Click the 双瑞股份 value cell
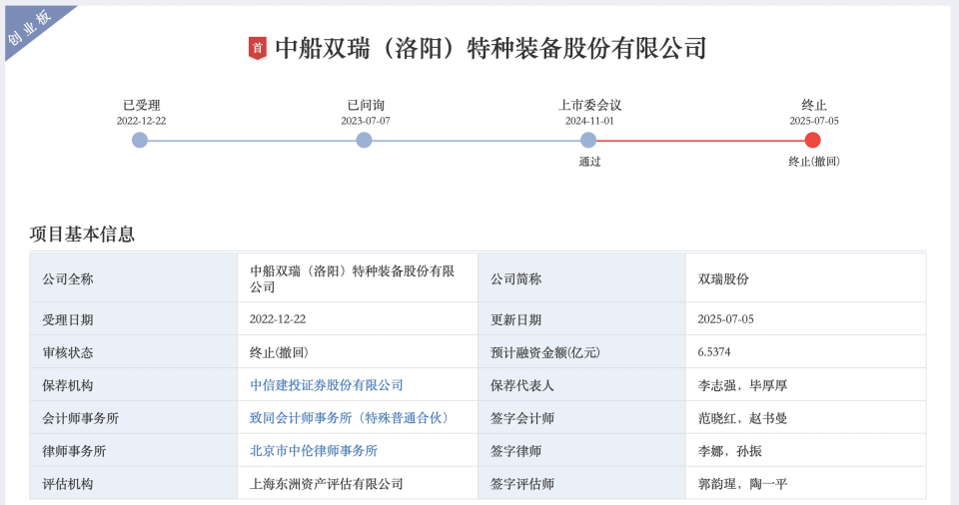 (805, 278)
